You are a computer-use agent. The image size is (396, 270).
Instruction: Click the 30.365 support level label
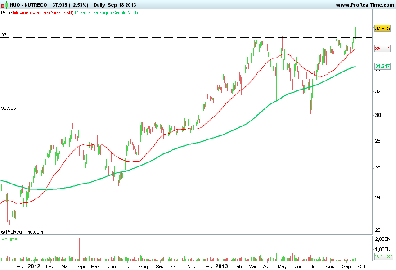pos(9,108)
